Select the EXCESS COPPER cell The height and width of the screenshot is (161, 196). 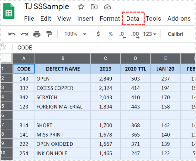coord(63,88)
